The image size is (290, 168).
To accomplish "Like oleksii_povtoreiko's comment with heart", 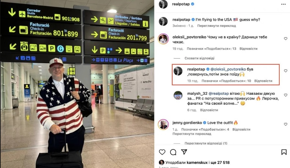I will pyautogui.click(x=286, y=38).
